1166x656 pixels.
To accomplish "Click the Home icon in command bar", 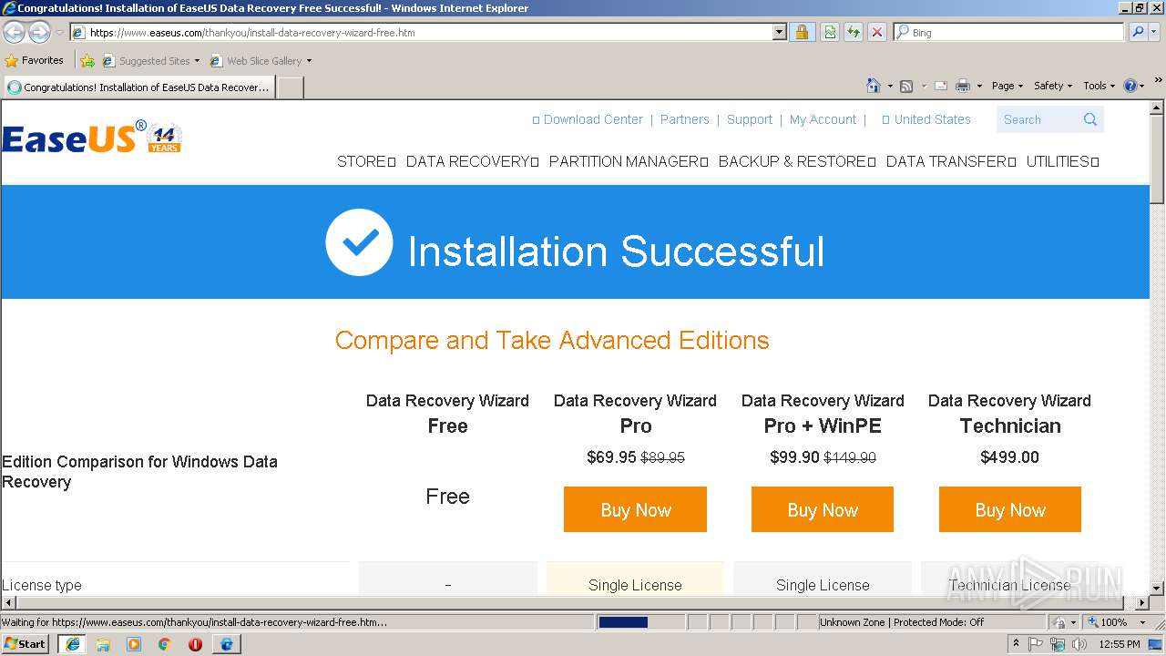I will pos(873,86).
